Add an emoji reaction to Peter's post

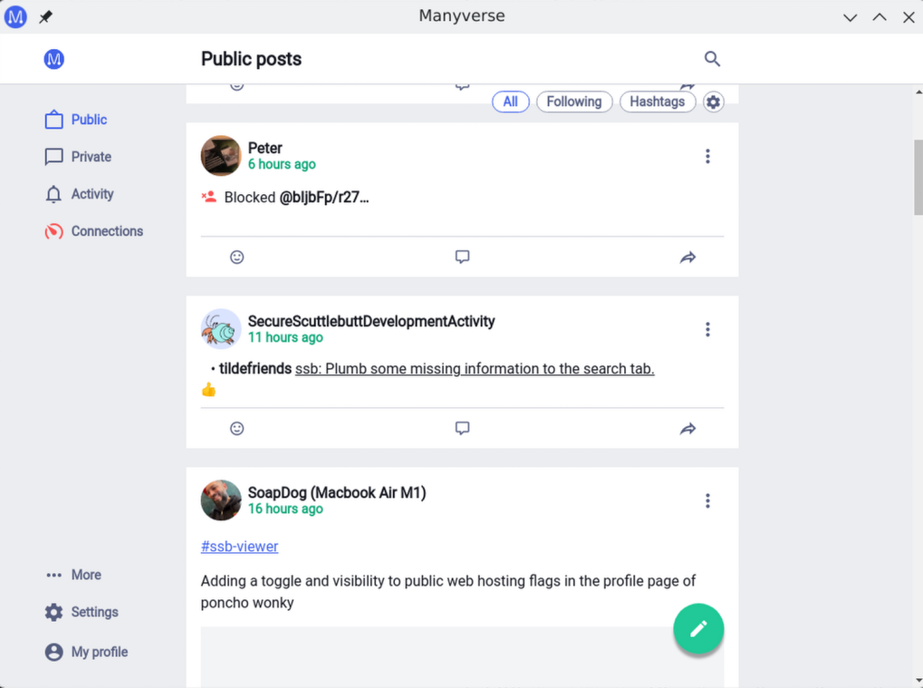point(236,257)
